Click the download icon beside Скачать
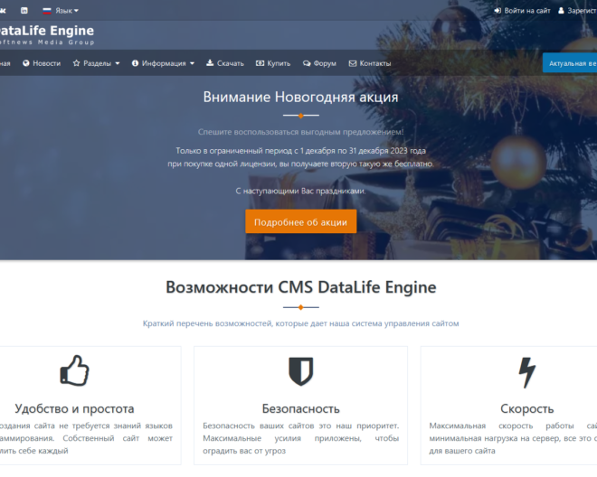 tap(210, 62)
